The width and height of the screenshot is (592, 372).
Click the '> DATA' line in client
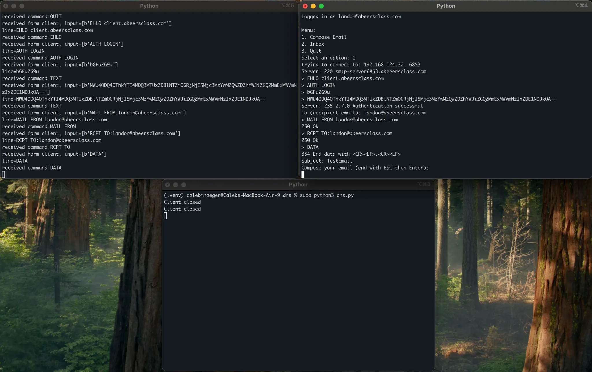pos(310,147)
